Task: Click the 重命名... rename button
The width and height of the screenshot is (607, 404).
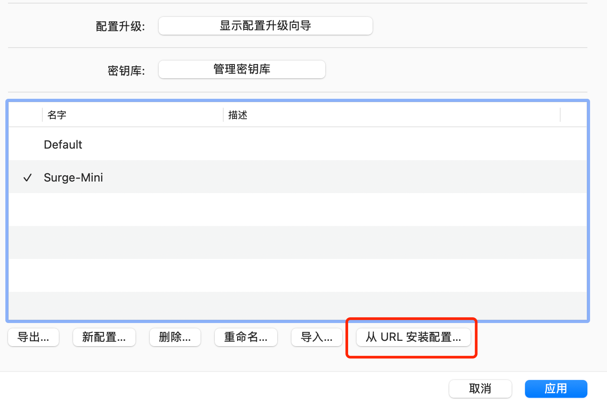Action: pyautogui.click(x=246, y=337)
